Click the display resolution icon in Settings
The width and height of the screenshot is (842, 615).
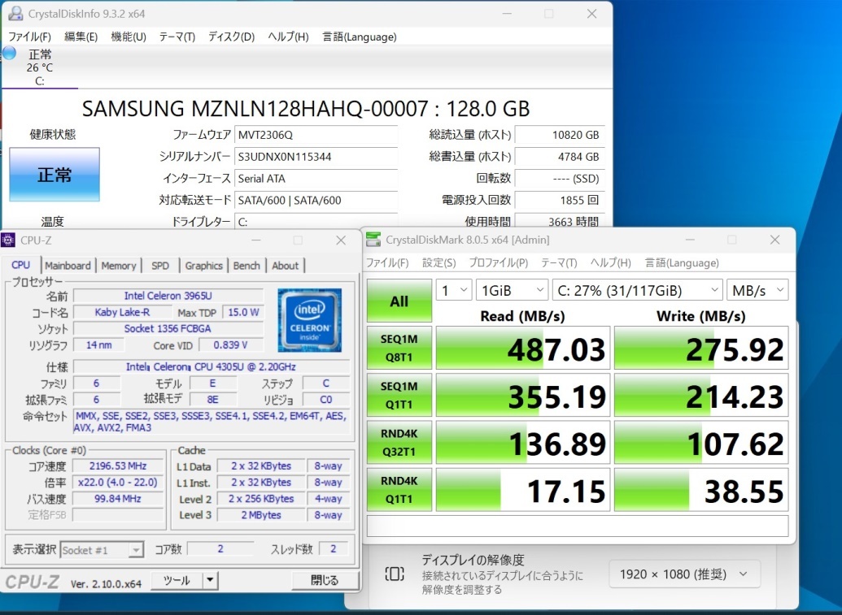[x=395, y=574]
